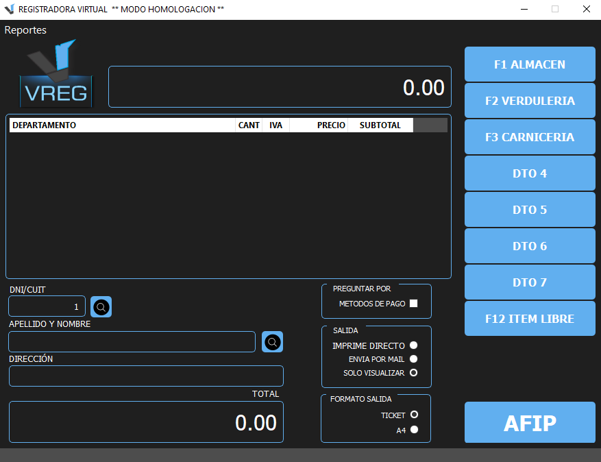Focus the DIRECCIÓN input field
Image resolution: width=601 pixels, height=462 pixels.
tap(146, 376)
